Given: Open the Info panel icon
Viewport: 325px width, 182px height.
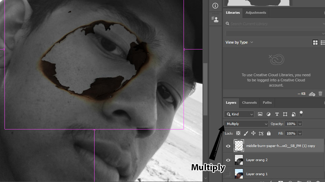Looking at the screenshot, I should [215, 5].
